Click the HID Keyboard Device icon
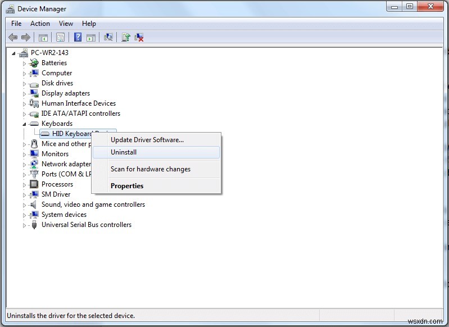Viewport: 449px width, 327px height. (x=44, y=134)
